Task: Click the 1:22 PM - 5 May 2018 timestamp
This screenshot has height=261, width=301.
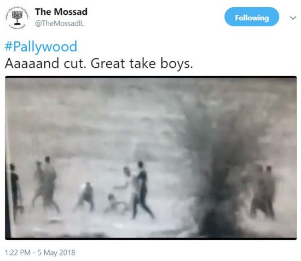Action: (x=40, y=252)
